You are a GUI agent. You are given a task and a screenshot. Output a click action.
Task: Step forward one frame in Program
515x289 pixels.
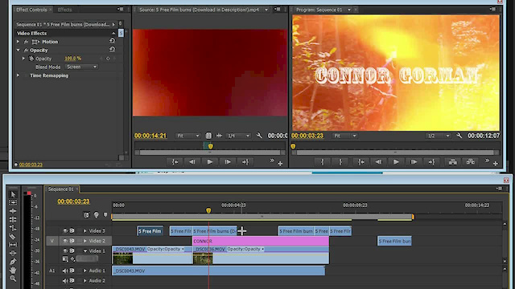[414, 162]
